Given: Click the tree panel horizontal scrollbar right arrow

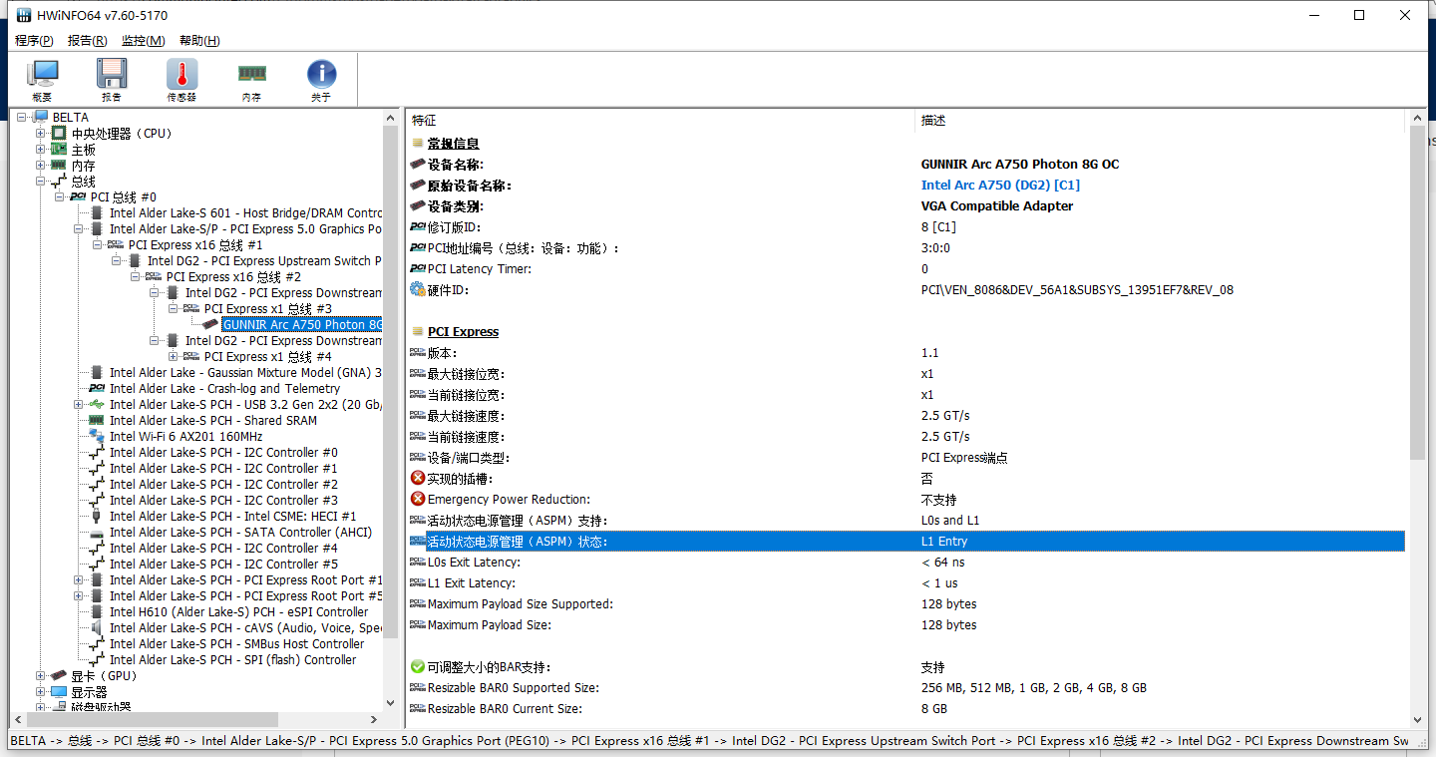Looking at the screenshot, I should tap(374, 719).
